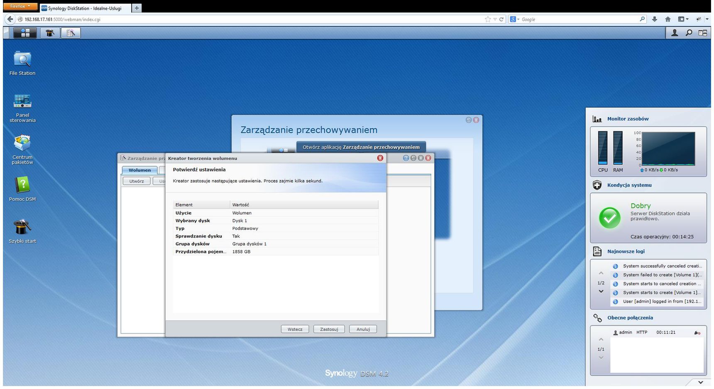The width and height of the screenshot is (714, 389).
Task: Open the toolbar overflow dropdown arrow
Action: click(707, 19)
